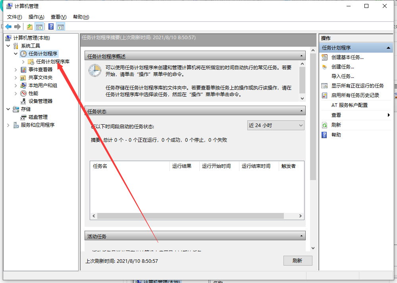Click the 显示所有正在运行的任务 icon
Viewport: 397px width, 283px height.
[x=324, y=86]
